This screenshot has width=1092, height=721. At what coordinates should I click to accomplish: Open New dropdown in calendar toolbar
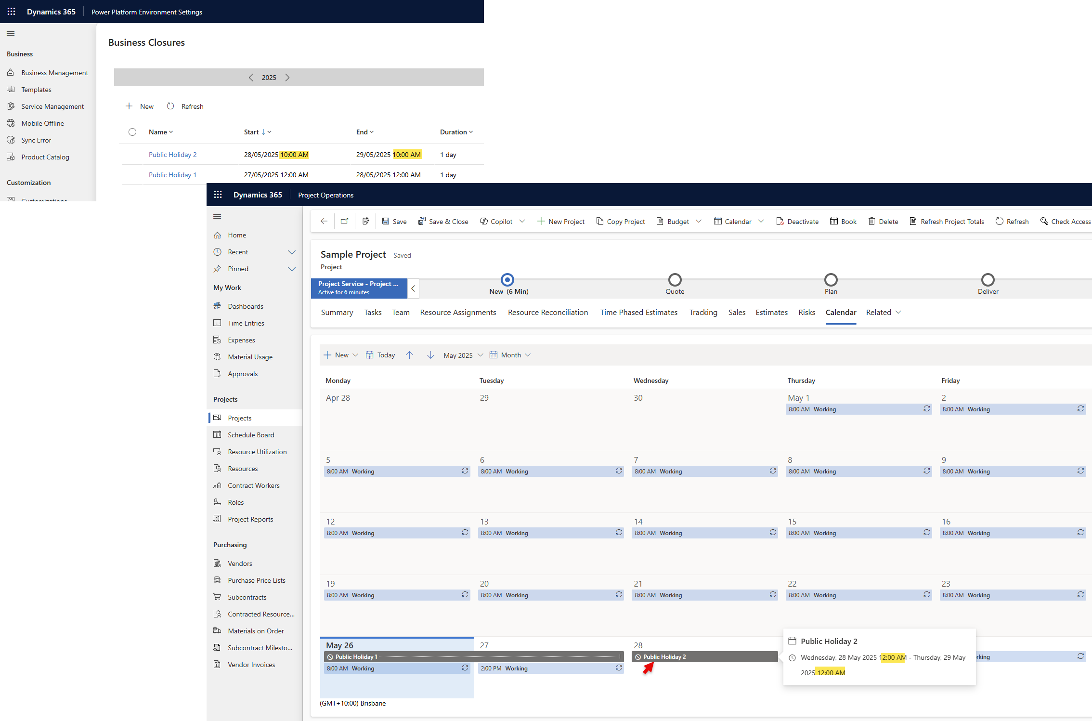[355, 355]
